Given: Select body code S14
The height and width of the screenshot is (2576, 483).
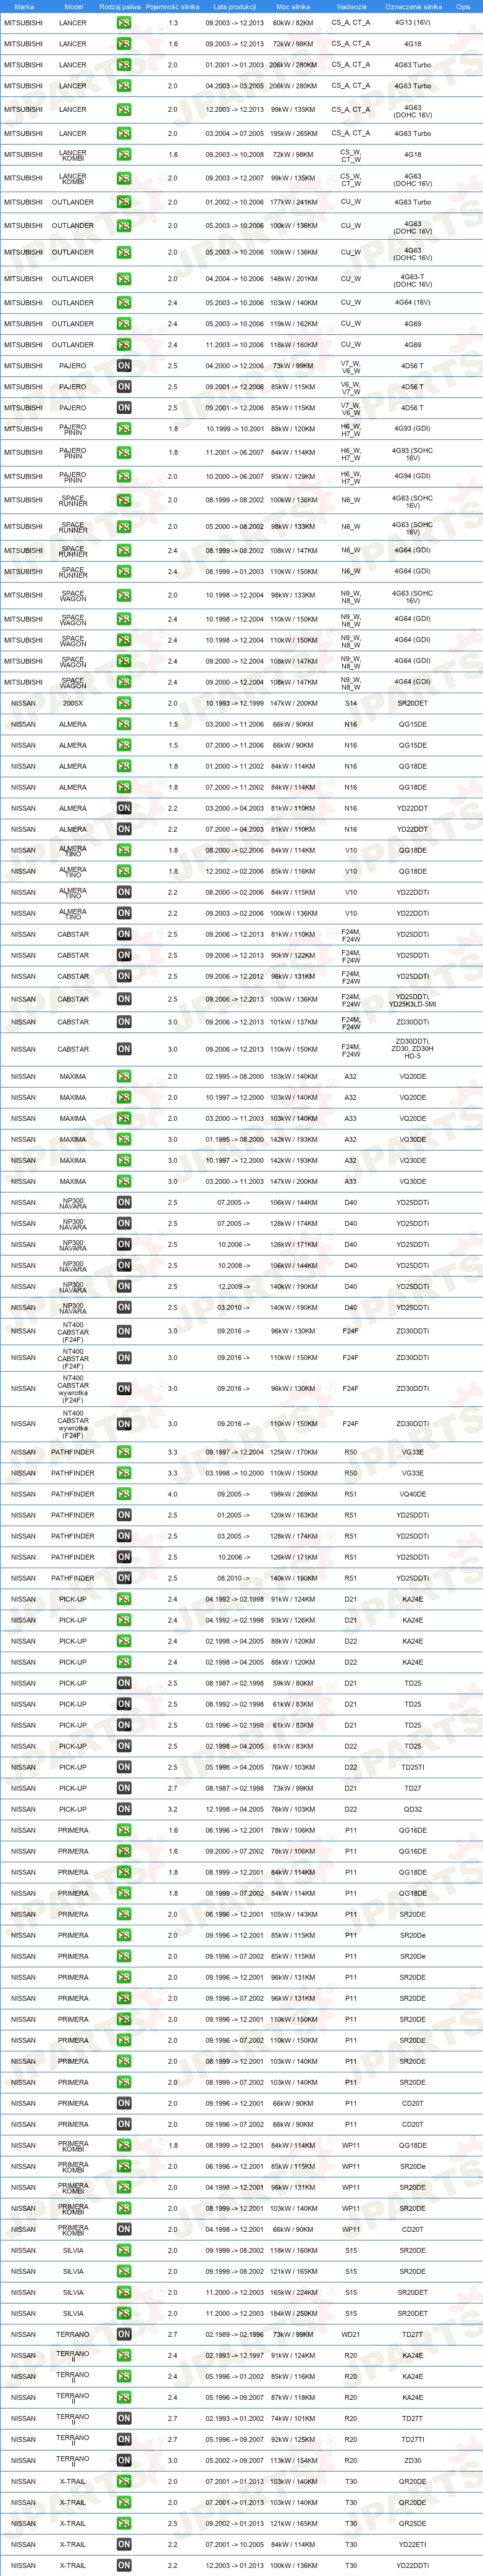Looking at the screenshot, I should point(351,703).
